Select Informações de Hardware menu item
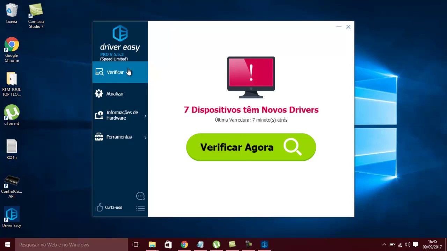The height and width of the screenshot is (251, 447). [x=120, y=115]
